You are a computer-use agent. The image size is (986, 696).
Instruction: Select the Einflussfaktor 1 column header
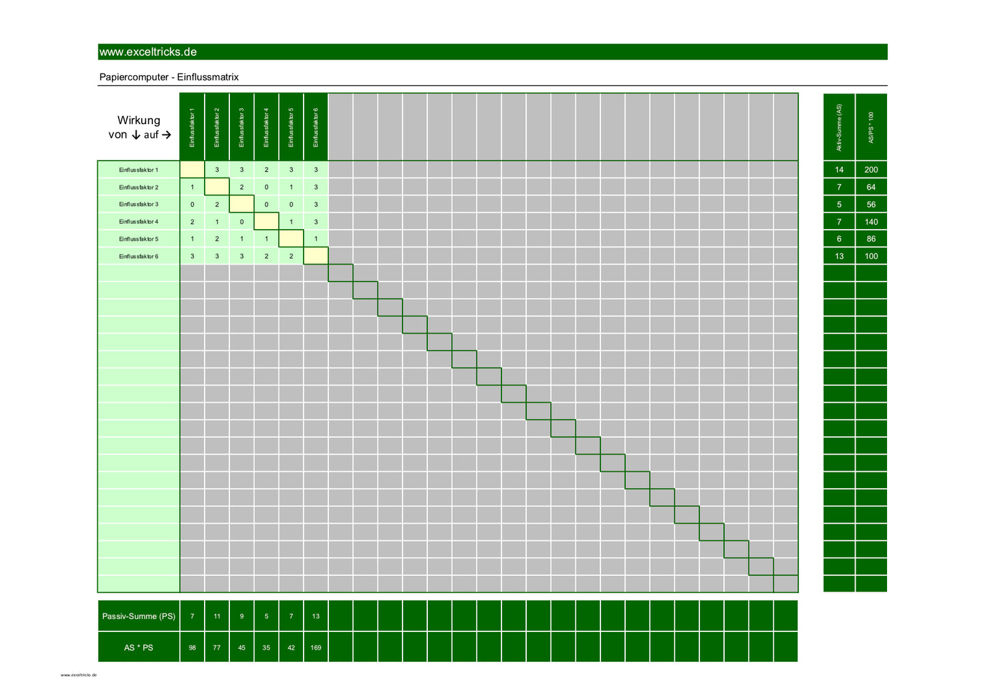pyautogui.click(x=192, y=127)
